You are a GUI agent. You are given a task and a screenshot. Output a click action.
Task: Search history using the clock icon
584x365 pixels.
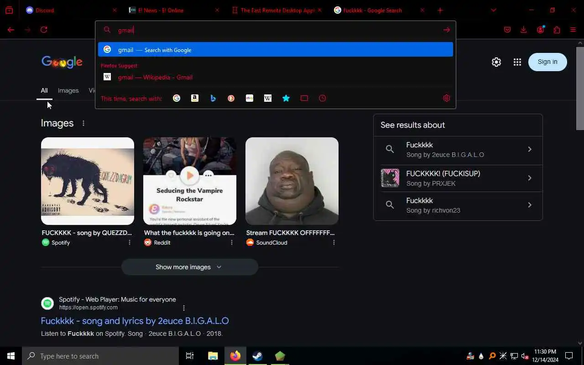click(x=323, y=98)
